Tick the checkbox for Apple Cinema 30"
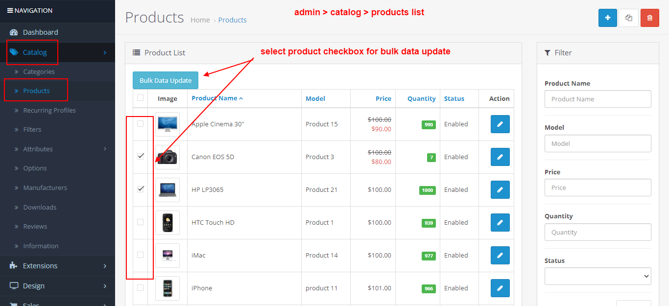Screen dimensions: 669x306 click(141, 124)
